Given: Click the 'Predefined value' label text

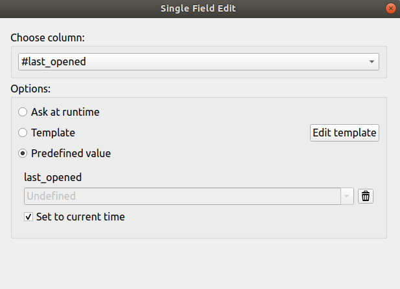Looking at the screenshot, I should coord(71,153).
